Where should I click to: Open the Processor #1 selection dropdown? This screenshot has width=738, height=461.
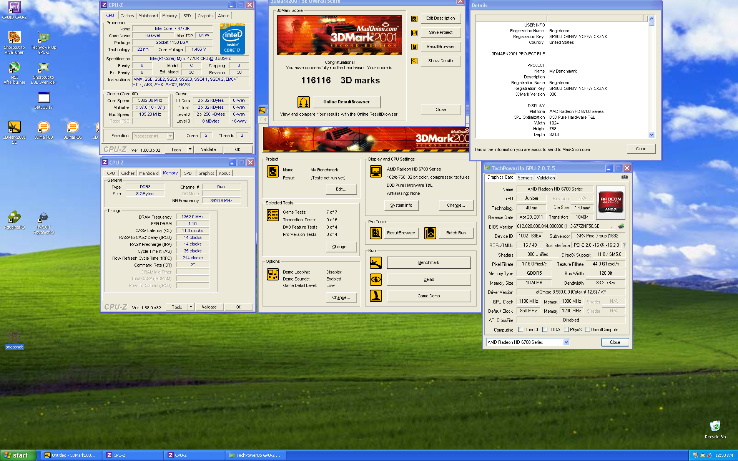pyautogui.click(x=170, y=136)
